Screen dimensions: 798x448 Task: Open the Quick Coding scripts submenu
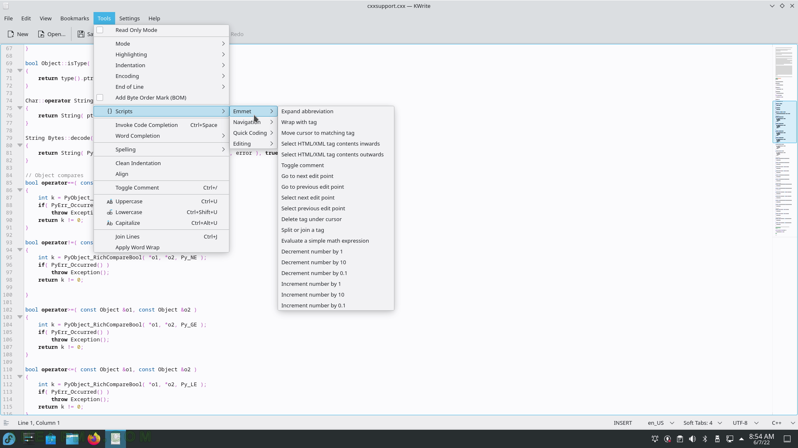253,133
